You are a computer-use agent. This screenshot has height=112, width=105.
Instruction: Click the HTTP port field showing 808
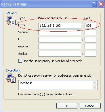click(90, 26)
